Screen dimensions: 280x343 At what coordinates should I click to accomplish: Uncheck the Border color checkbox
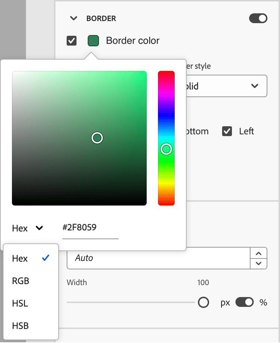click(71, 41)
